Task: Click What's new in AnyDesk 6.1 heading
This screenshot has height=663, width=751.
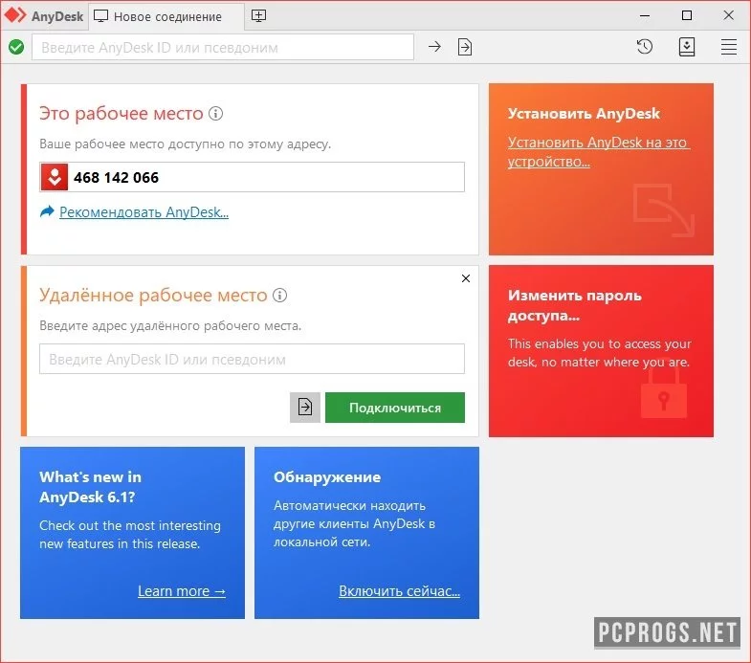Action: click(x=91, y=487)
